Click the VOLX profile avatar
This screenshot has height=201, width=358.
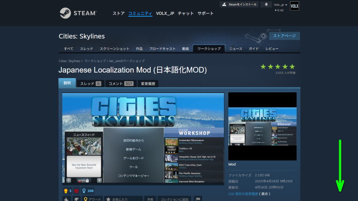coord(294,6)
